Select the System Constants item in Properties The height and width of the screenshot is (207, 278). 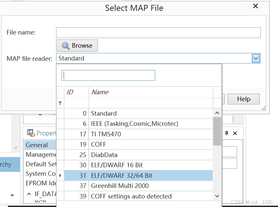(41, 174)
